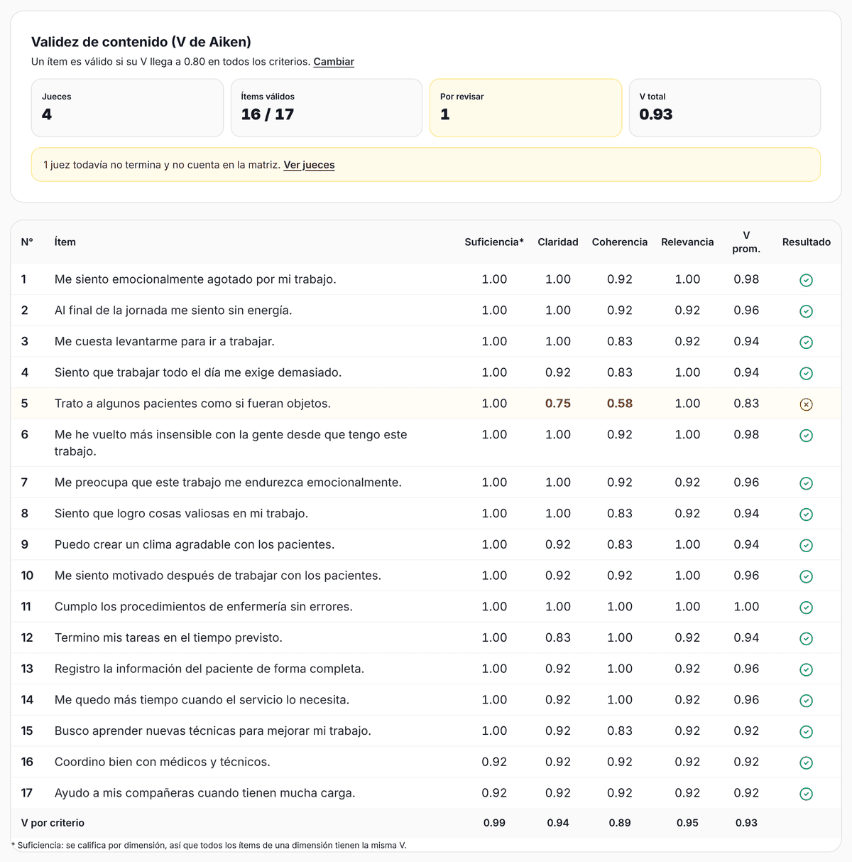Click item 'Coordino bien con médicos y técnicos.'

pyautogui.click(x=163, y=762)
